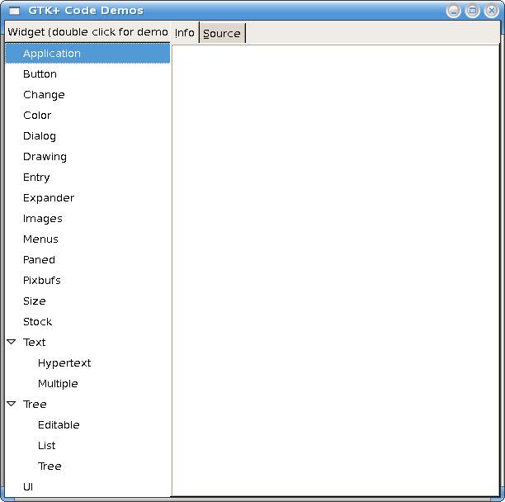The height and width of the screenshot is (502, 505).
Task: Click the Widget column header
Action: point(87,32)
